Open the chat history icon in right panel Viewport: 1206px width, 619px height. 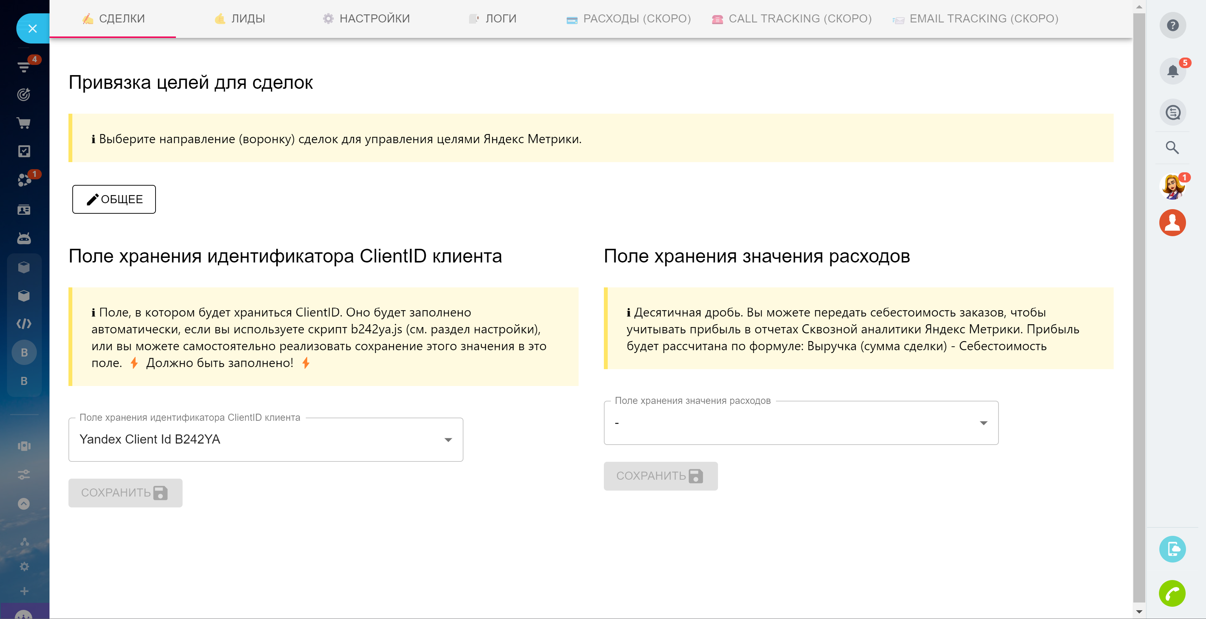click(1172, 112)
